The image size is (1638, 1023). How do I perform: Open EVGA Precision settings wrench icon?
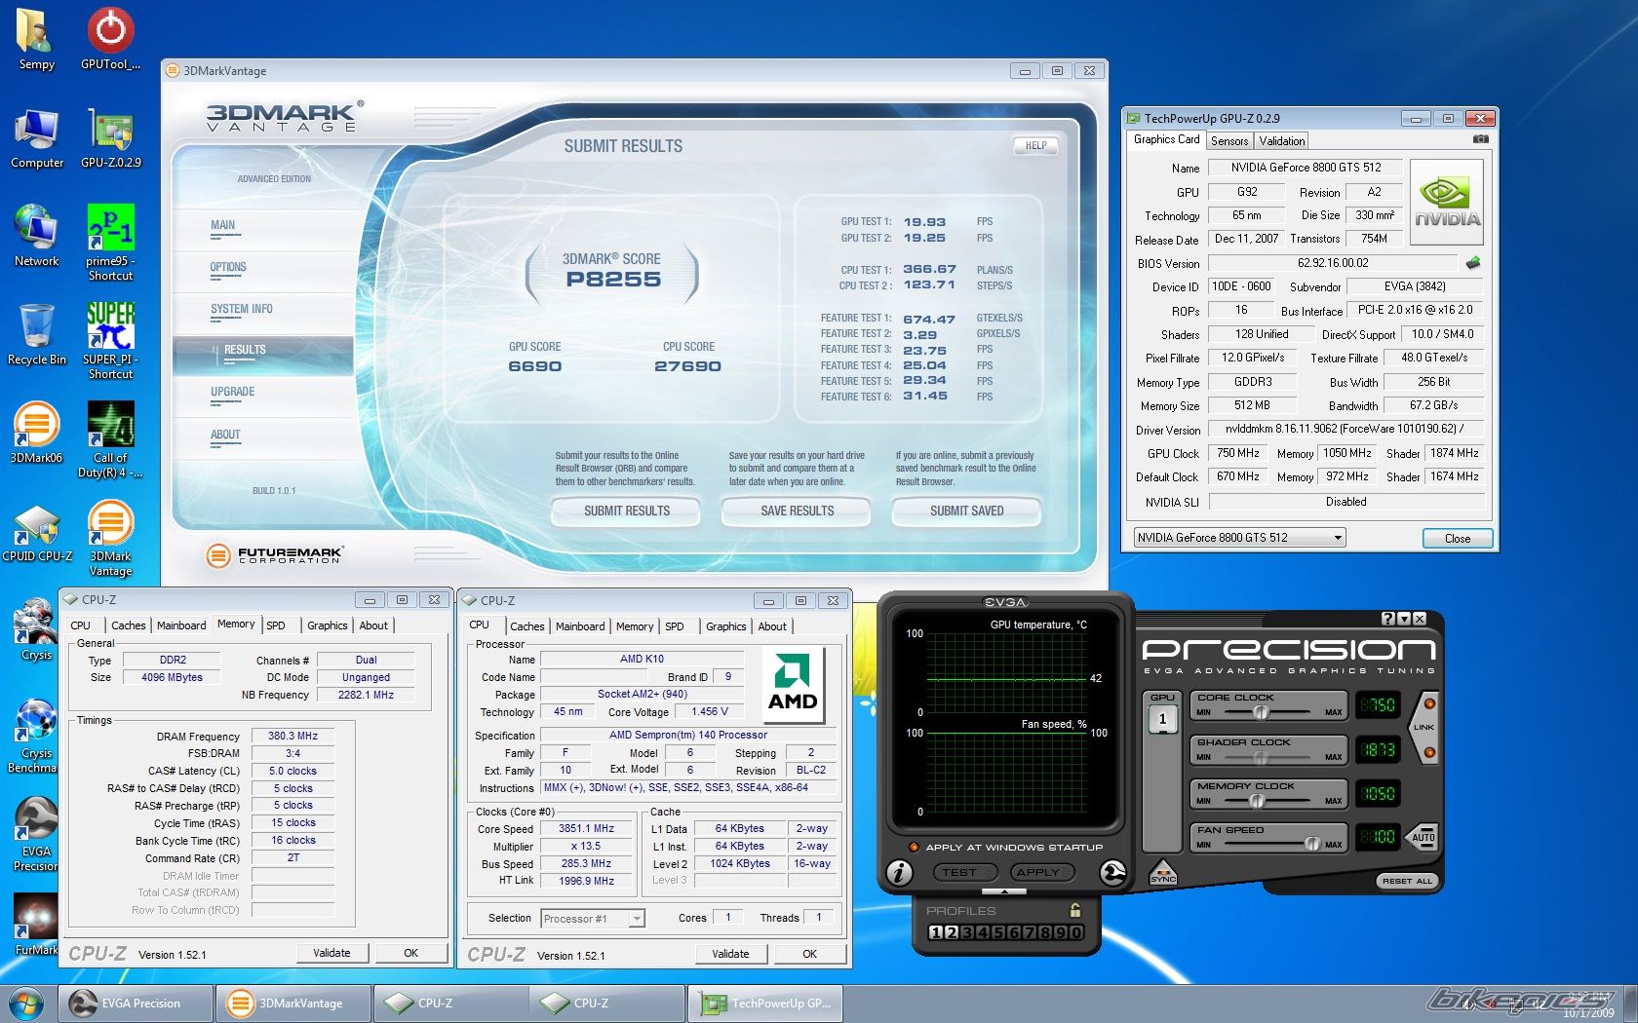point(1112,872)
